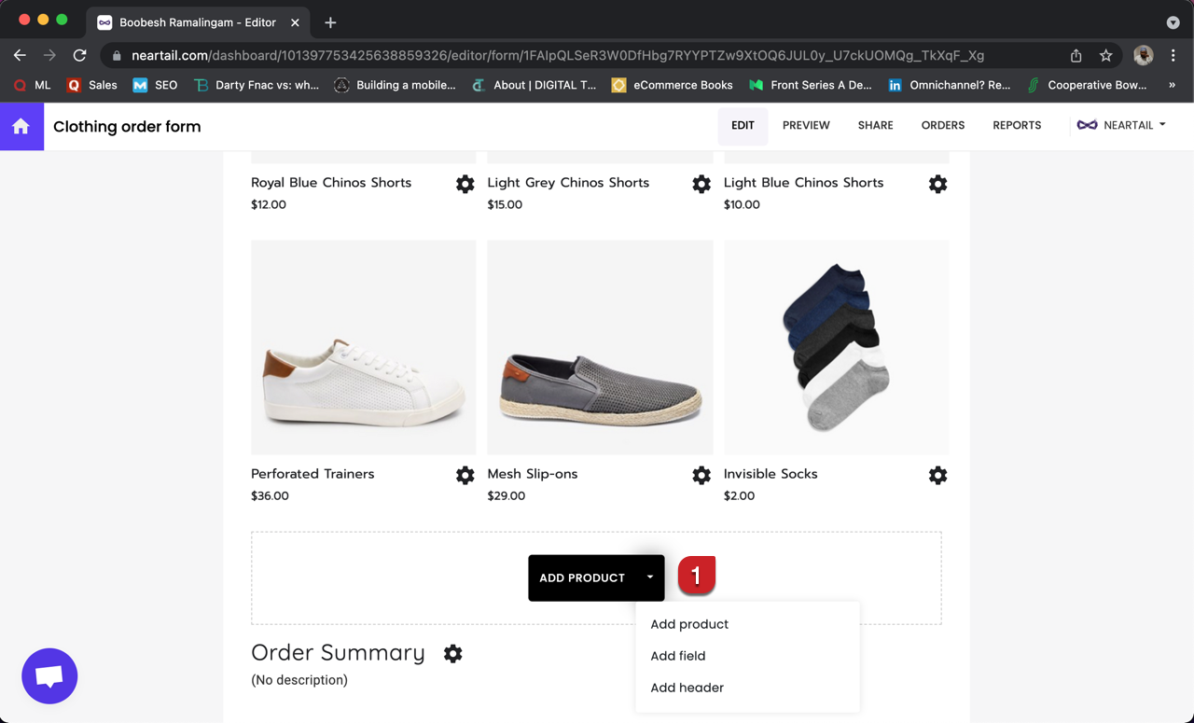Choose Add header in the dropdown menu
This screenshot has height=723, width=1194.
click(x=687, y=688)
